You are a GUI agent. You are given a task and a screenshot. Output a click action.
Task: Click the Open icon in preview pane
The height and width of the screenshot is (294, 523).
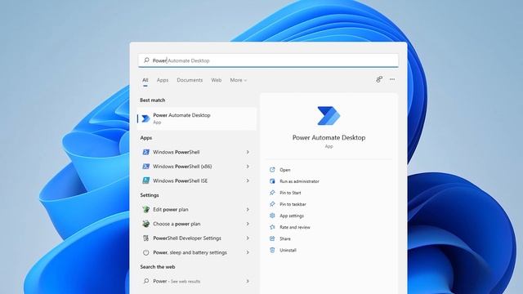pyautogui.click(x=272, y=170)
